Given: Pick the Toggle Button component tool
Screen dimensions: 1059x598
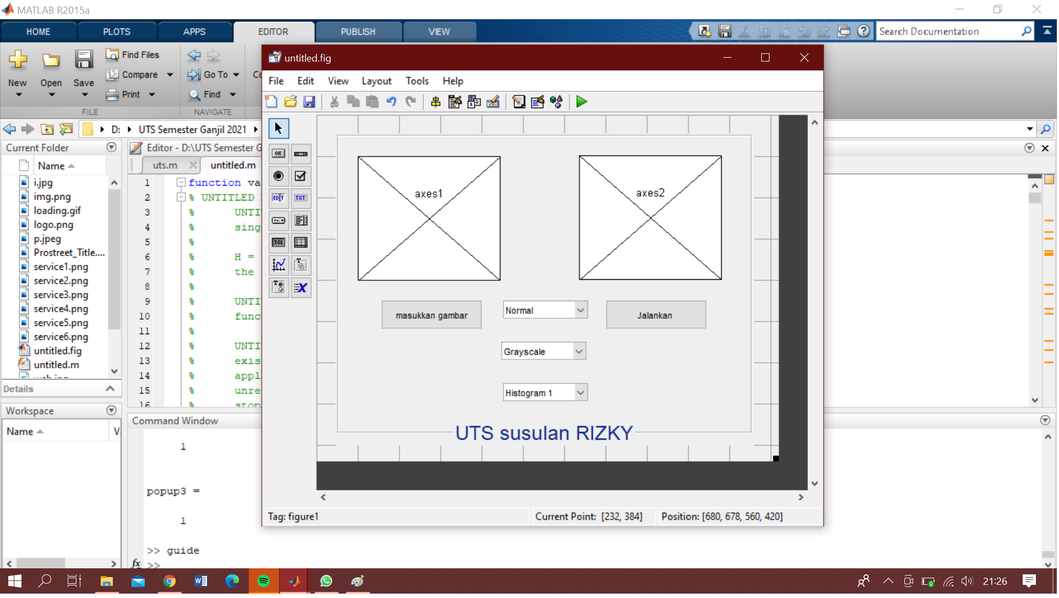Looking at the screenshot, I should 279,243.
